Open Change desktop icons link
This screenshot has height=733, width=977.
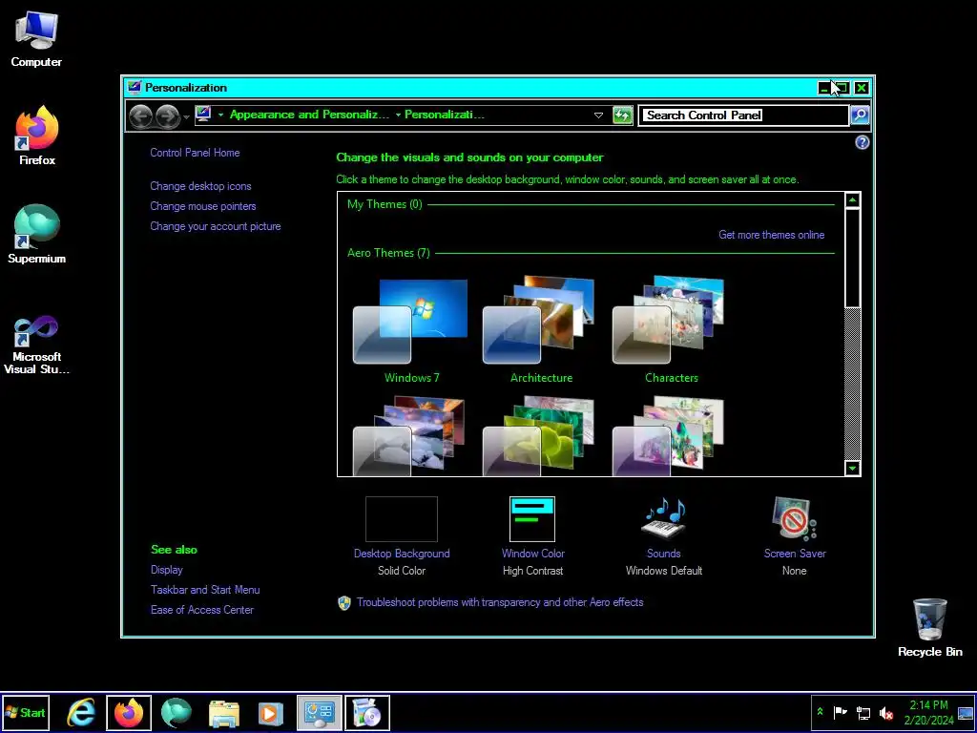click(200, 186)
